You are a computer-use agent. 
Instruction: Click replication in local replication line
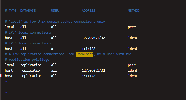[31, 65]
